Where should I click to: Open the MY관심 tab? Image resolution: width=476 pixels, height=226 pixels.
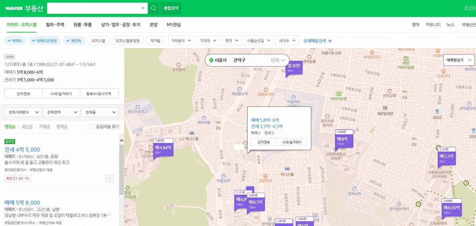click(174, 25)
